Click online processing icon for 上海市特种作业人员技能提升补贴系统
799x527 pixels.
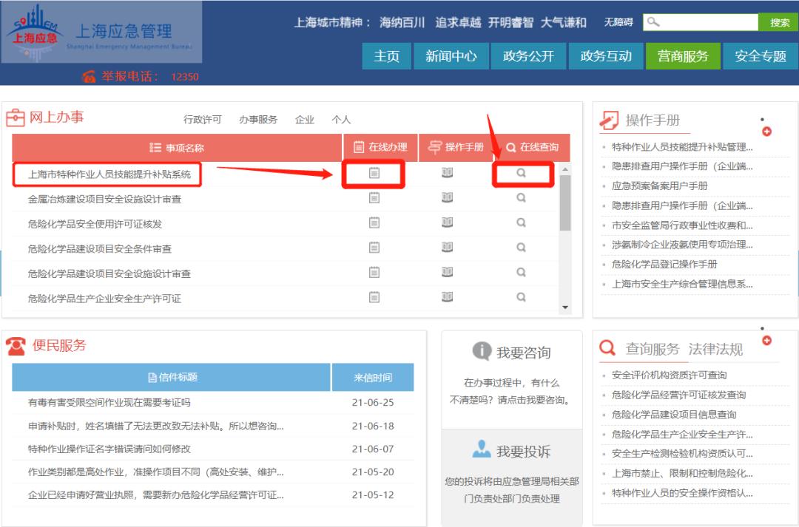pyautogui.click(x=374, y=173)
